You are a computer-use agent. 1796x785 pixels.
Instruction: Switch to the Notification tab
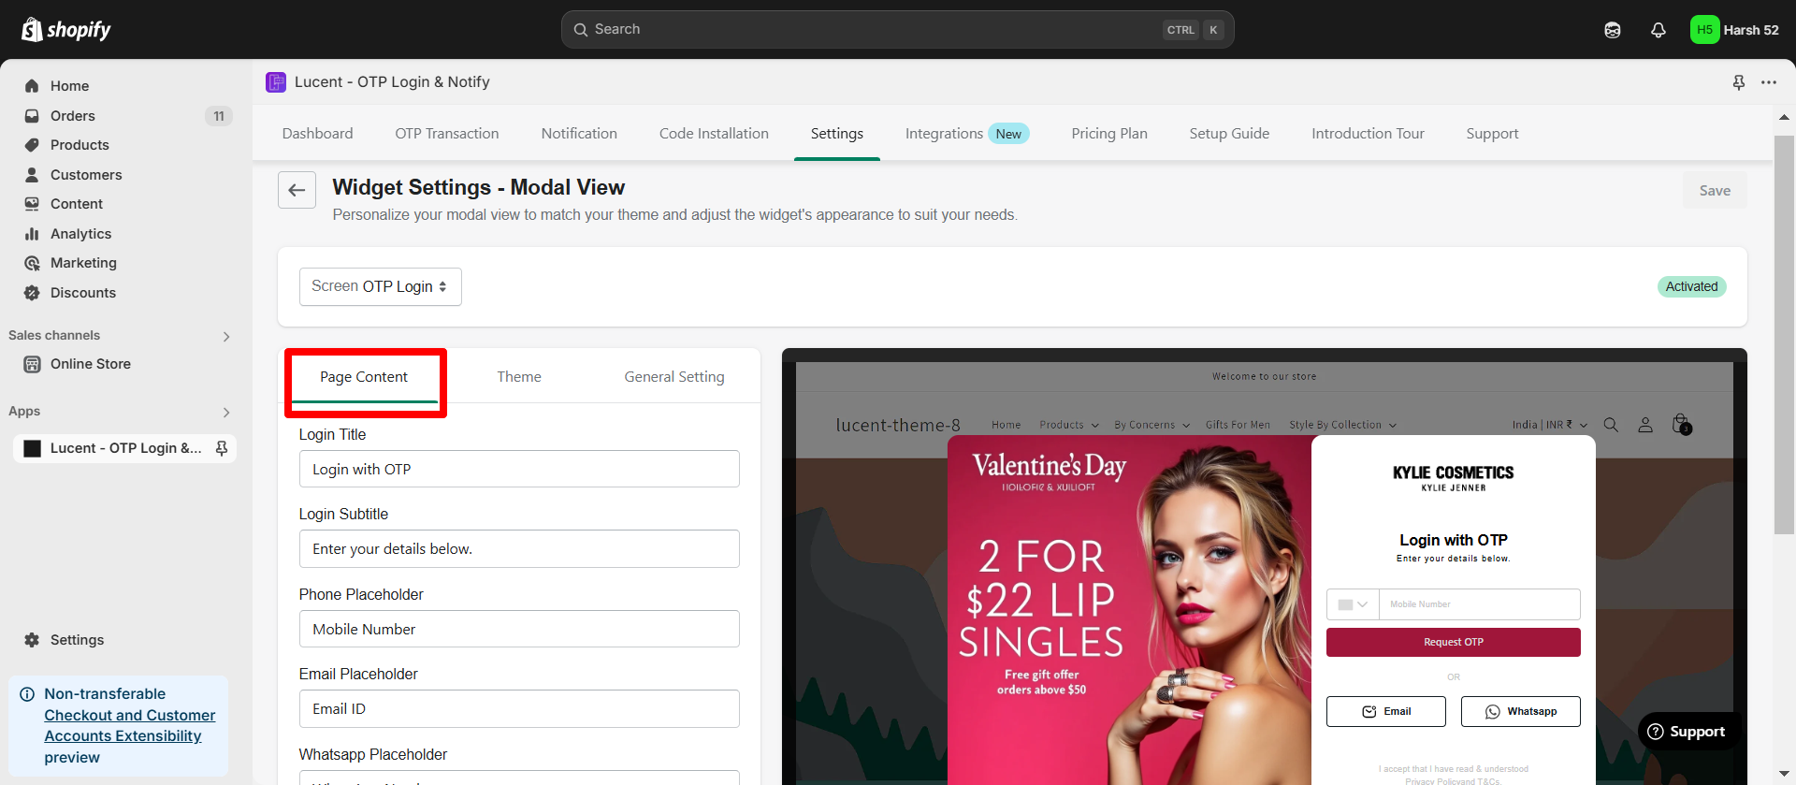[579, 134]
